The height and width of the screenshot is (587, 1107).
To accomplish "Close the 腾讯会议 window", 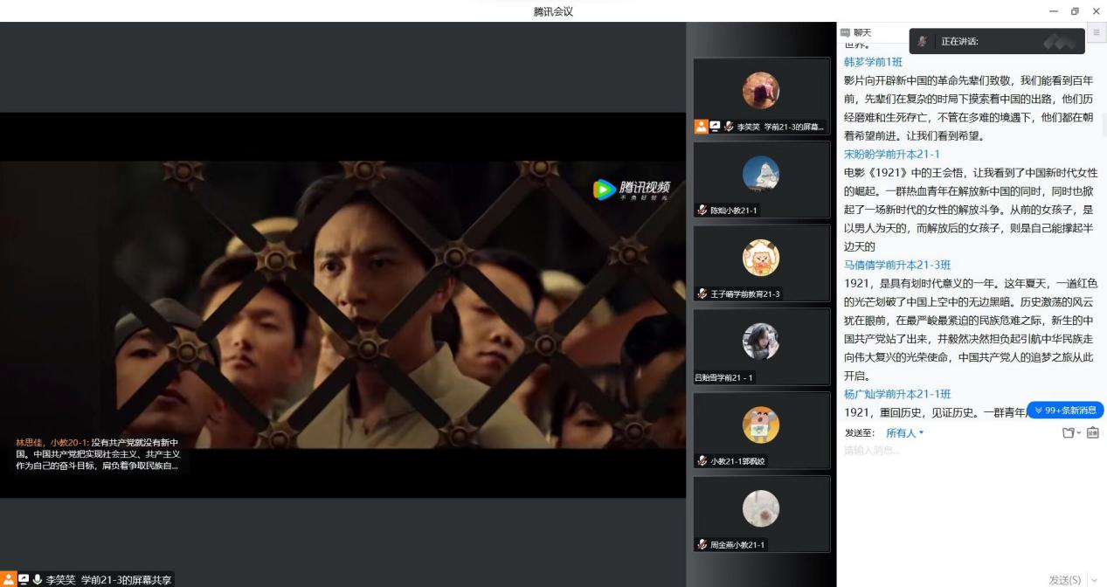I will [1096, 11].
